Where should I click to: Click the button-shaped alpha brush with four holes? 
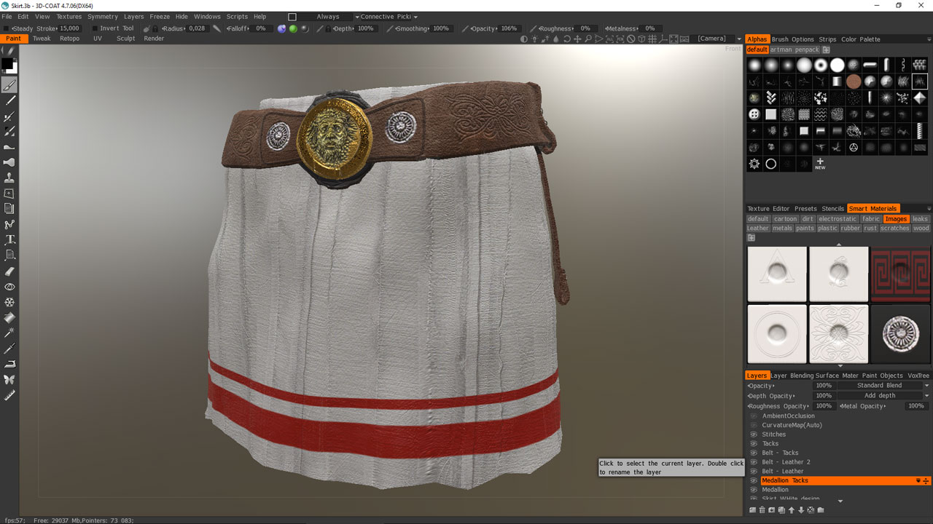(x=754, y=114)
